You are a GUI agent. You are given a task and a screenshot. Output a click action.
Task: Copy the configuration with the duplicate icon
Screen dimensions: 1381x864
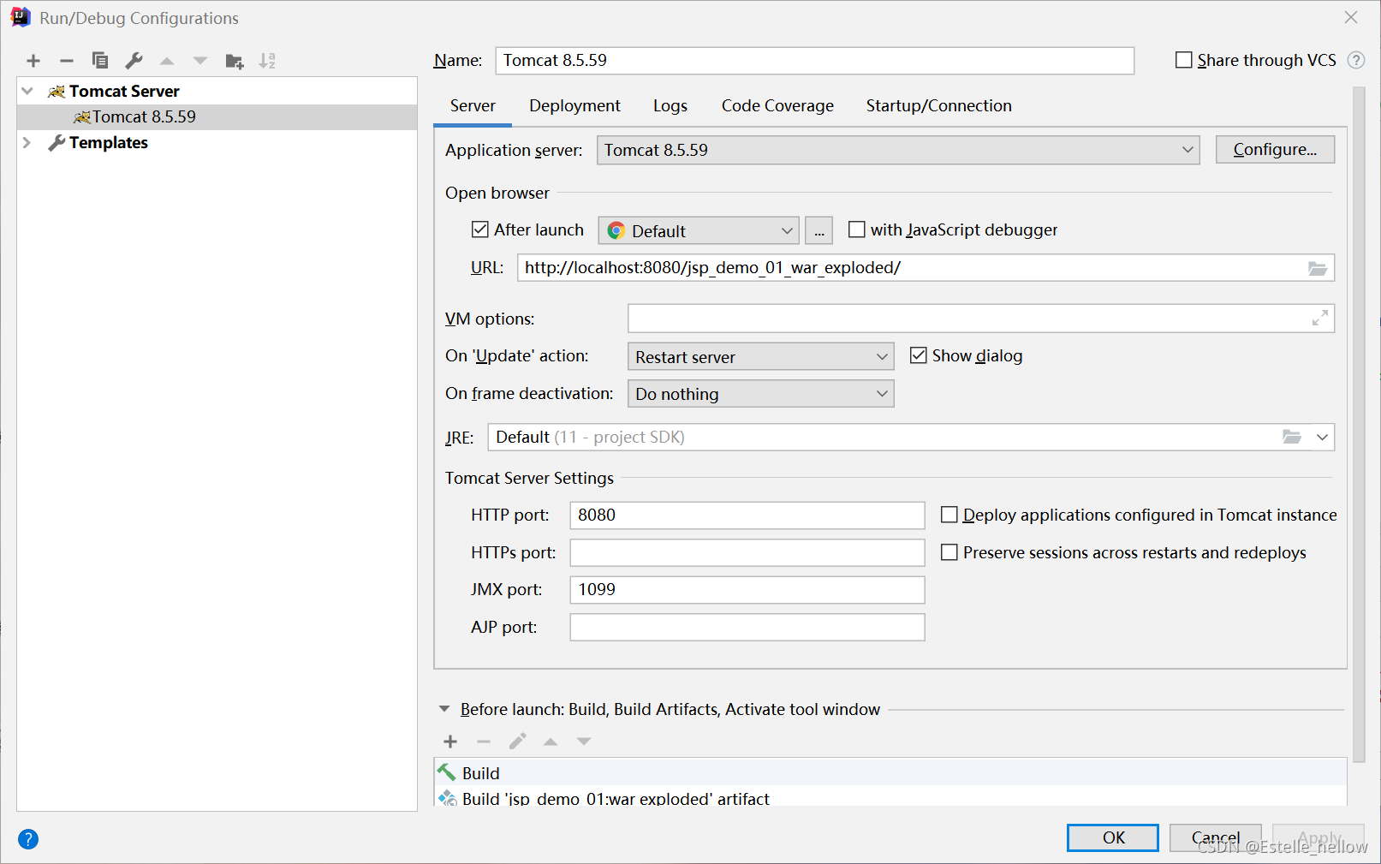(x=100, y=61)
